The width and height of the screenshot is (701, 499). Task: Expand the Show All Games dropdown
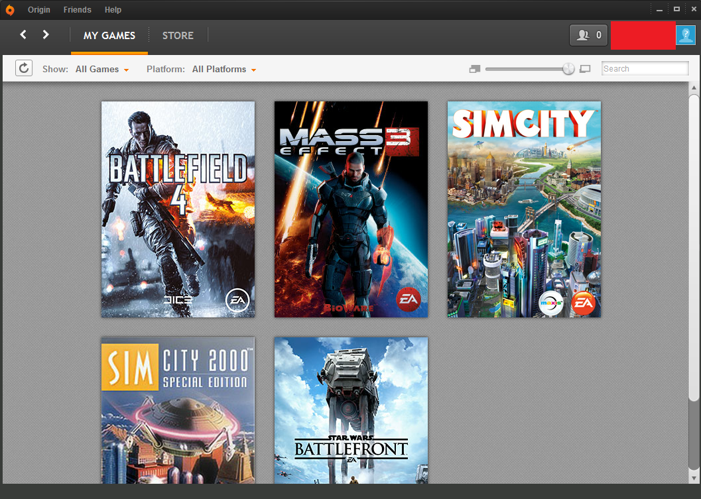[x=102, y=69]
